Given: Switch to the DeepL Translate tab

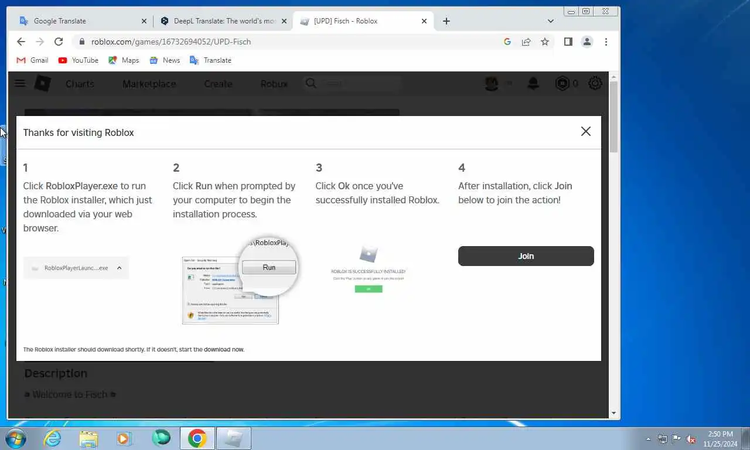Looking at the screenshot, I should coord(224,21).
